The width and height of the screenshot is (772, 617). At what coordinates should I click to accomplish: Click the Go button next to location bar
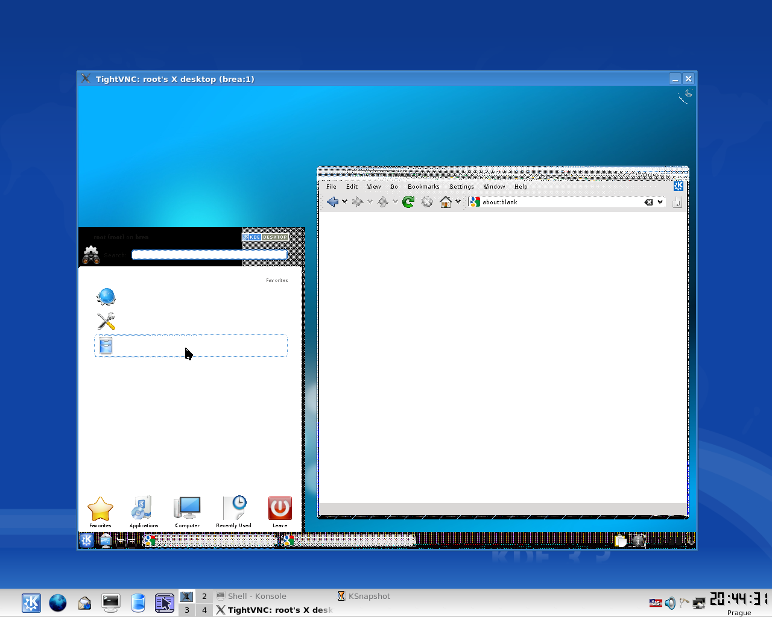click(x=677, y=202)
